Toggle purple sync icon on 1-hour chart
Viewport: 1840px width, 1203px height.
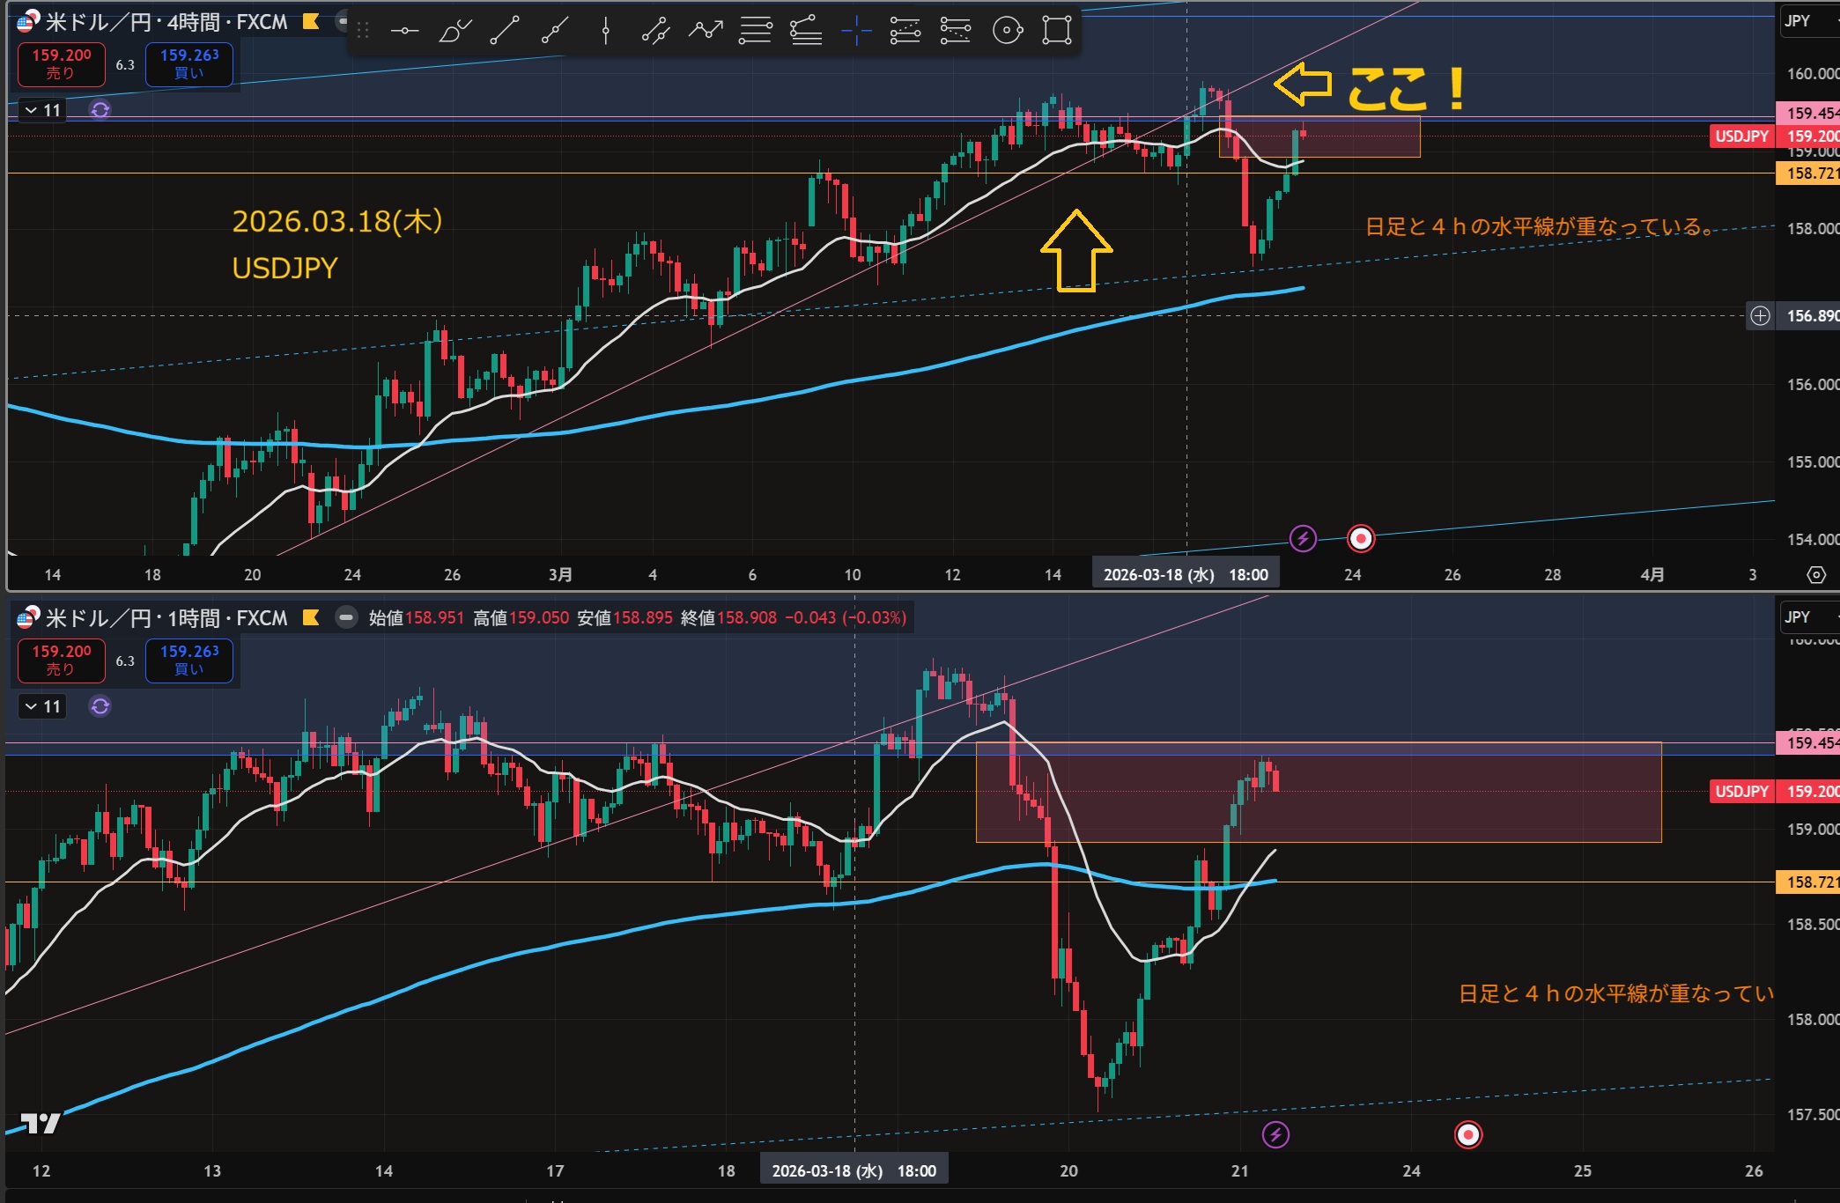tap(100, 706)
